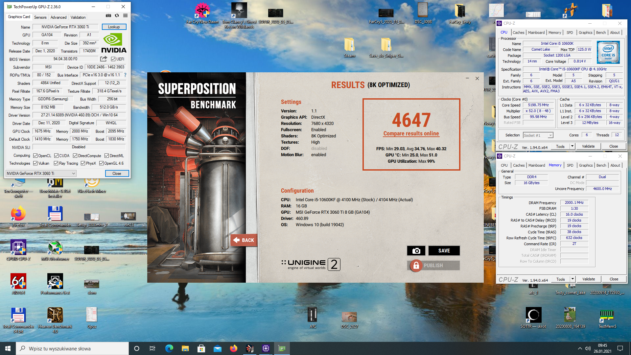Toggle the DirectCompute checkbox

click(75, 156)
